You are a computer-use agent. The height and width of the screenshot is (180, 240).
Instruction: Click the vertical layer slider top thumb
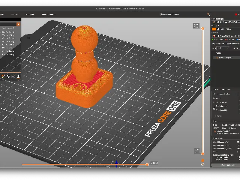click(203, 28)
